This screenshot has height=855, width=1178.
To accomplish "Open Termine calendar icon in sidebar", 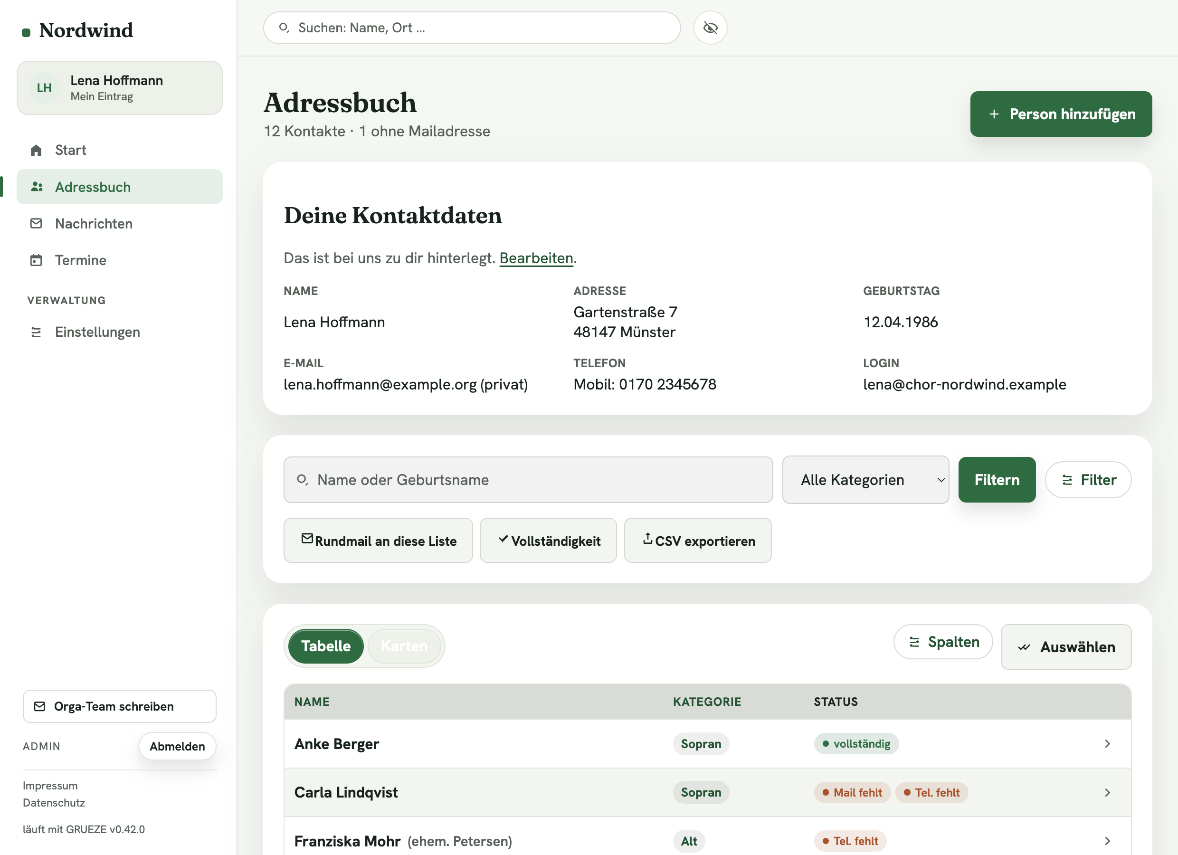I will pyautogui.click(x=36, y=260).
